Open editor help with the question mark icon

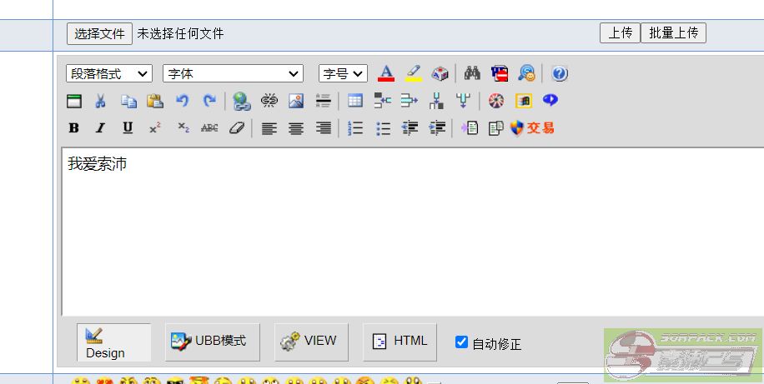tap(560, 73)
